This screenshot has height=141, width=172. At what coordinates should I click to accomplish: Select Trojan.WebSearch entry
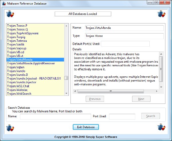click(x=35, y=94)
